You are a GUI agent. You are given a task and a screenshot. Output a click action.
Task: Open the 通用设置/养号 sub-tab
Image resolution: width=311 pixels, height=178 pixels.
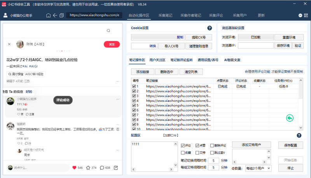click(208, 60)
